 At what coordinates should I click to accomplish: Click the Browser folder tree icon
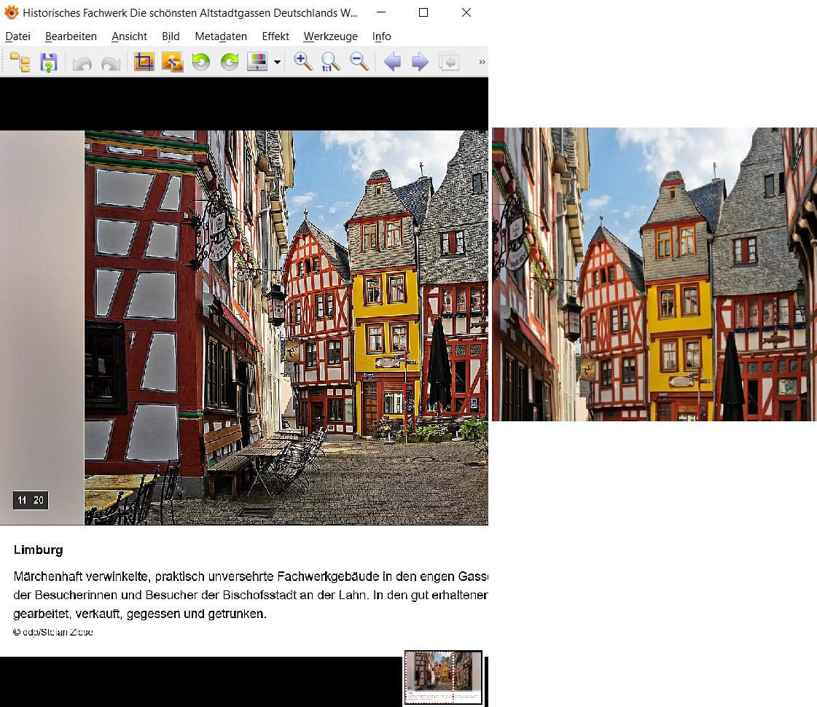[x=20, y=63]
